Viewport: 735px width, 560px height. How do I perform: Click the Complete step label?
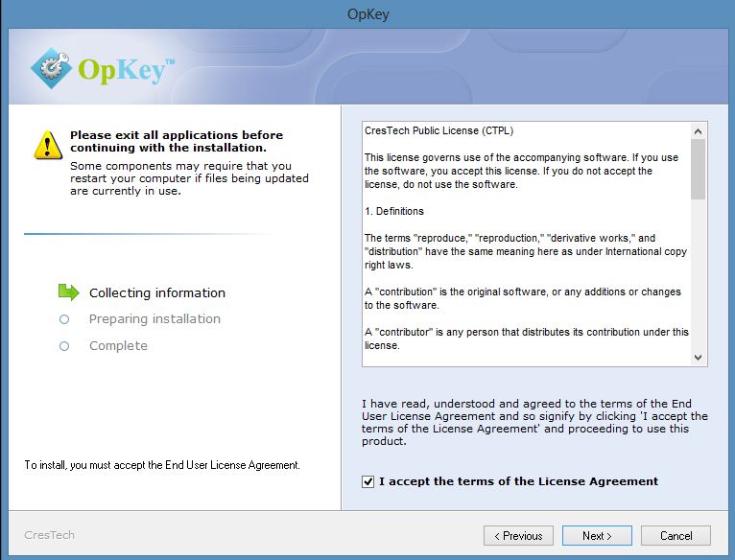[118, 346]
